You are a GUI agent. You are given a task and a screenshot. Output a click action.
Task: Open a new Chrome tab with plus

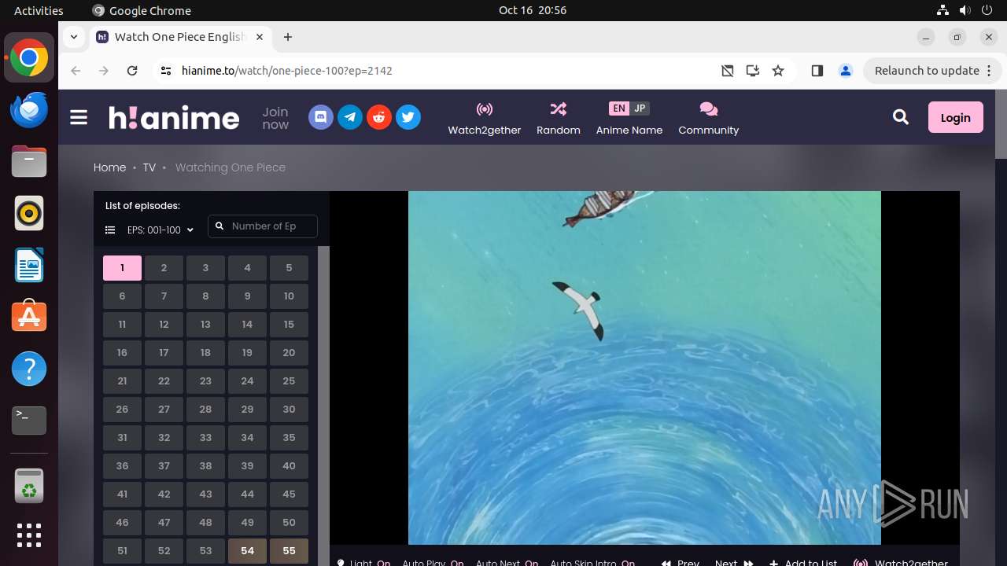tap(288, 37)
